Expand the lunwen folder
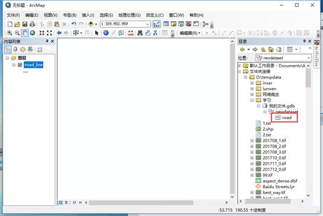Image resolution: width=323 pixels, height=216 pixels. (x=252, y=89)
